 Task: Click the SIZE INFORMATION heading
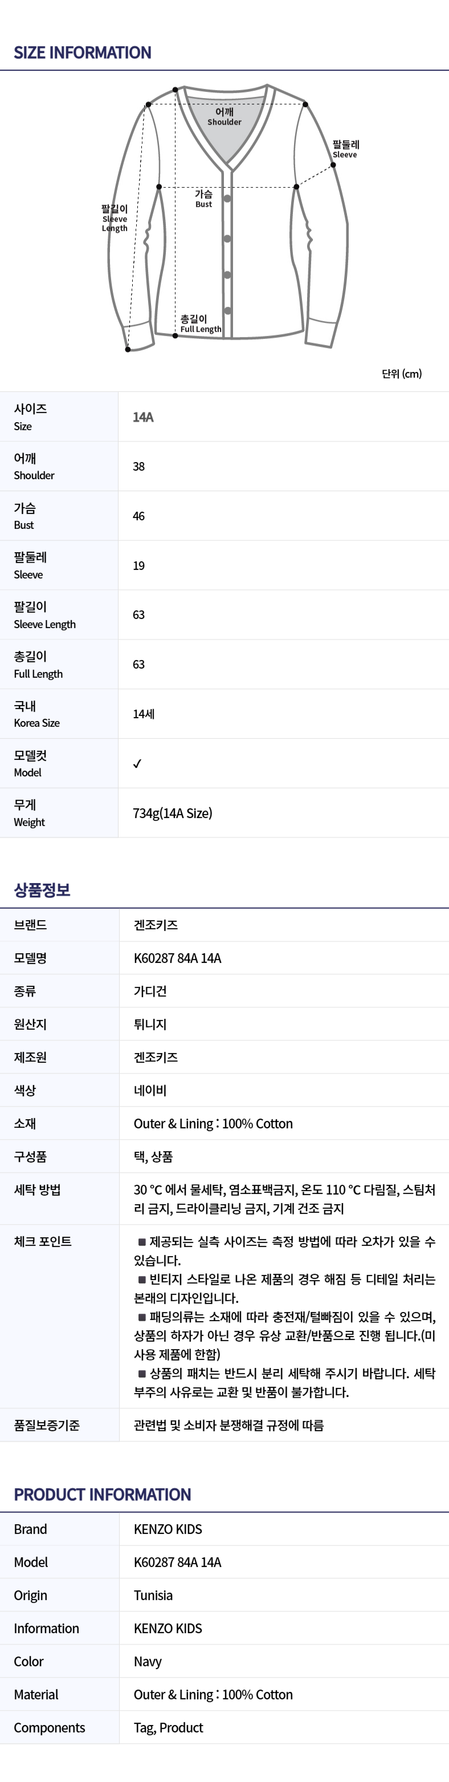coord(82,52)
